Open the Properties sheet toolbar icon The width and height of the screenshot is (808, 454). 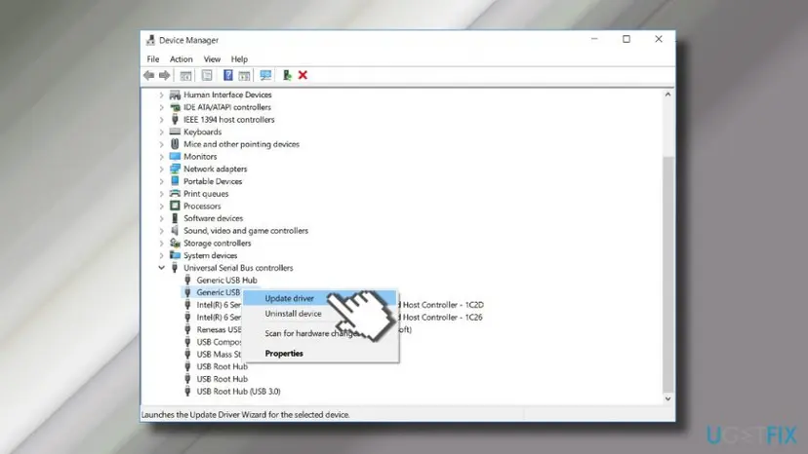coord(207,76)
